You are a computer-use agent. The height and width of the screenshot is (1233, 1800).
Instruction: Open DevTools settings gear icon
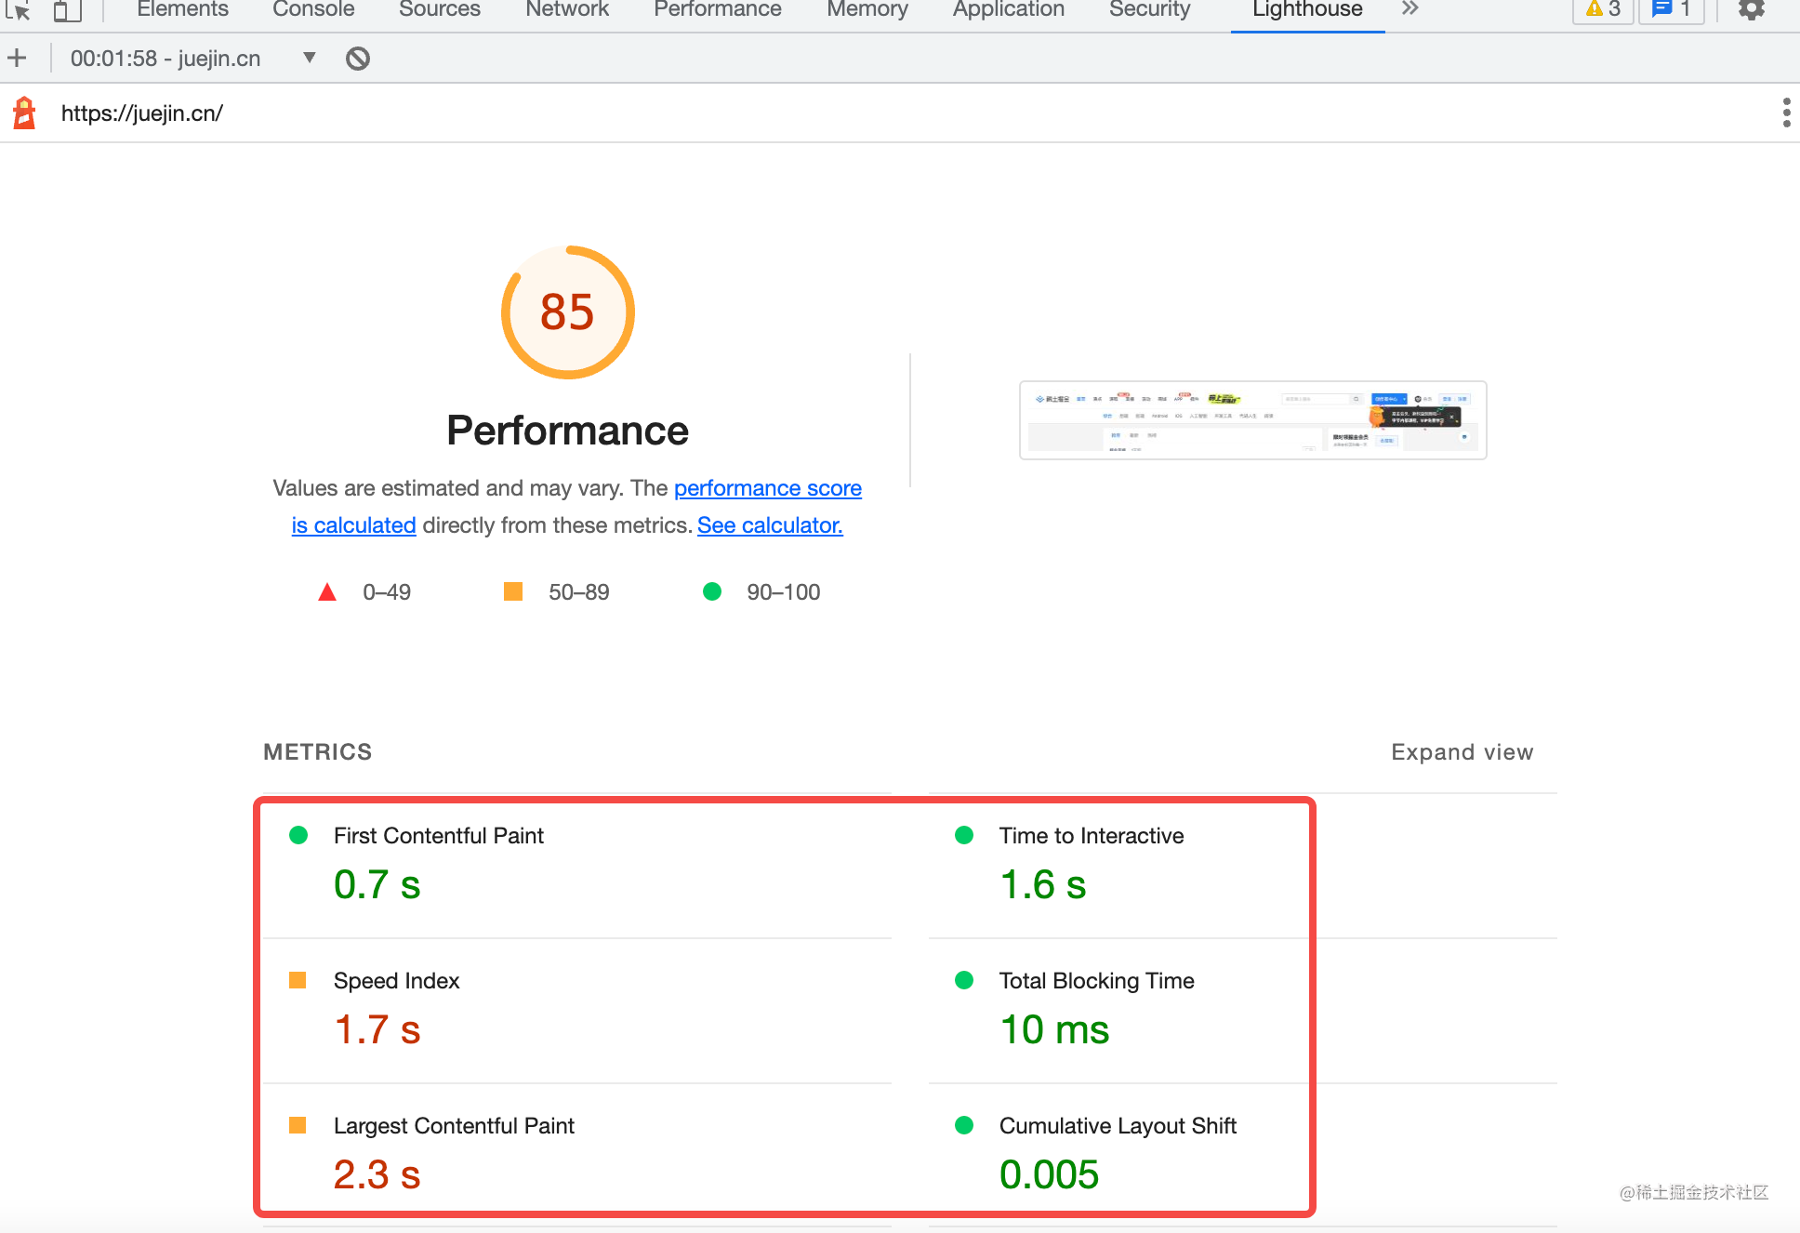coord(1751,10)
